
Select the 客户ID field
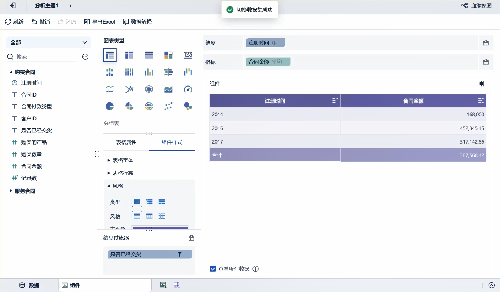click(29, 118)
